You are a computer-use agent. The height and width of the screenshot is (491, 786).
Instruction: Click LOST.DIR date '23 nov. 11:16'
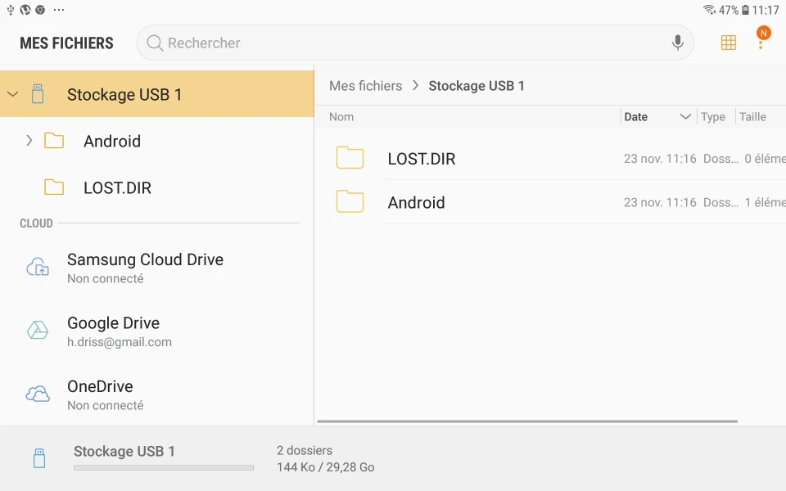tap(660, 159)
